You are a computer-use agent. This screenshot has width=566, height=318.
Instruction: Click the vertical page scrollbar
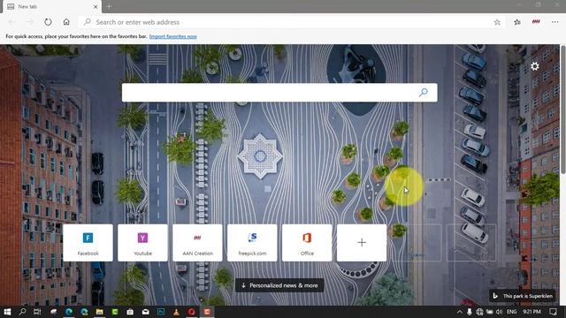tap(562, 110)
